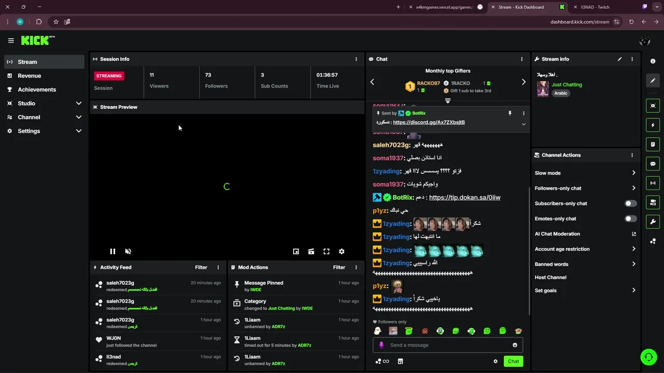Reload the page in the browser
The image size is (664, 373).
(631, 22)
